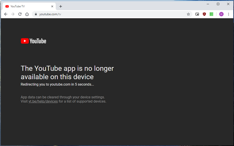The width and height of the screenshot is (234, 146).
Task: Click the YouTube logo on the page
Action: [33, 41]
